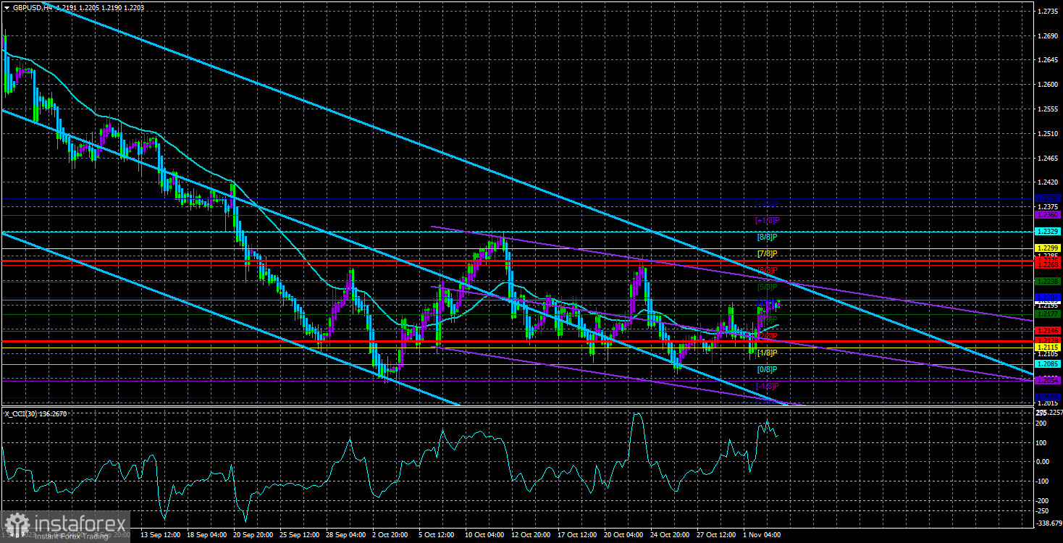Click the 0.00 value on CCI scale
The height and width of the screenshot is (543, 1063).
click(1043, 461)
